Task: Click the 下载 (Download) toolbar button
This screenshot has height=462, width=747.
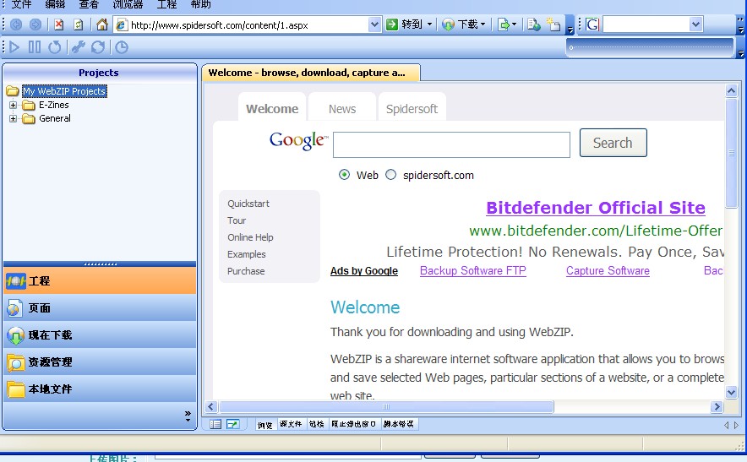Action: [x=460, y=24]
